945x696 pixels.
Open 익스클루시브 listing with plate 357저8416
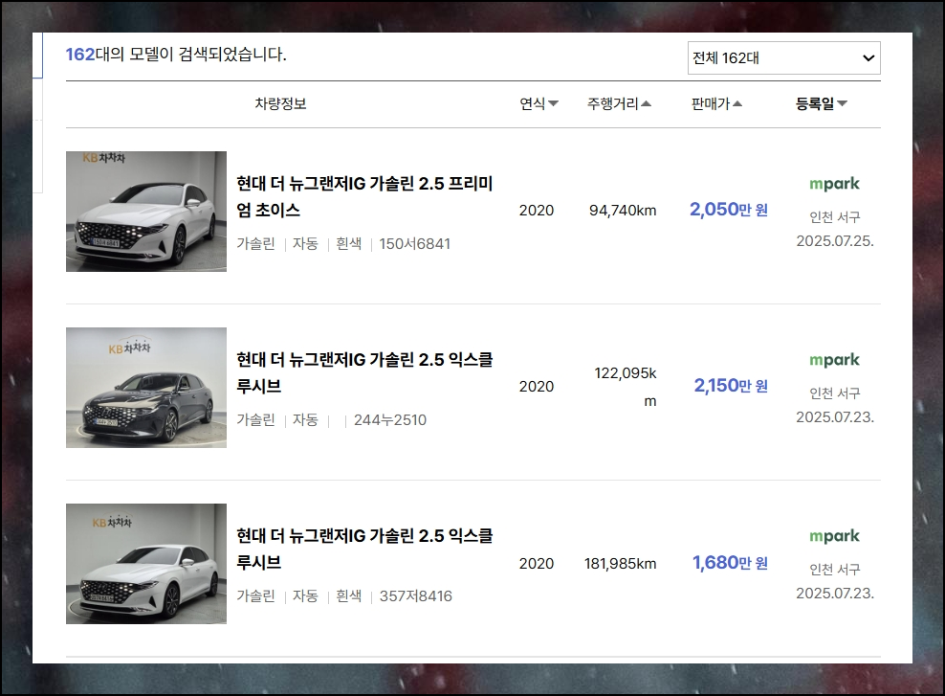click(x=364, y=549)
